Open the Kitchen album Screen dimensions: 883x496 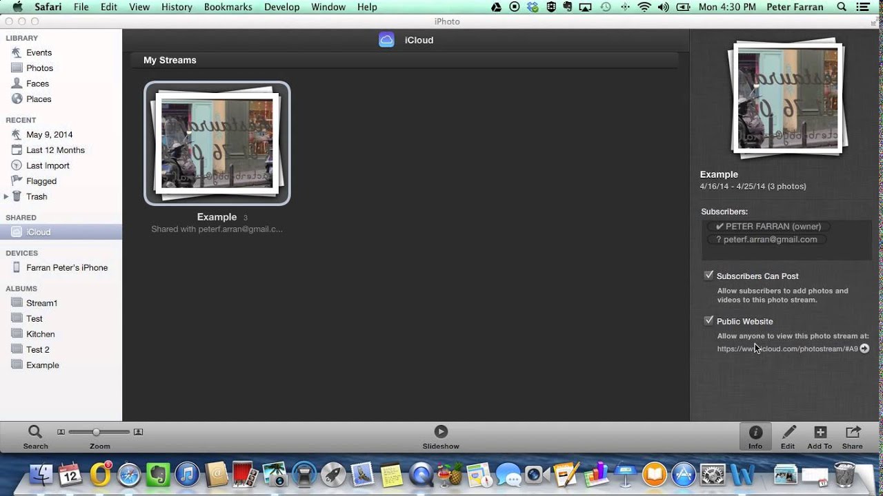tap(40, 334)
